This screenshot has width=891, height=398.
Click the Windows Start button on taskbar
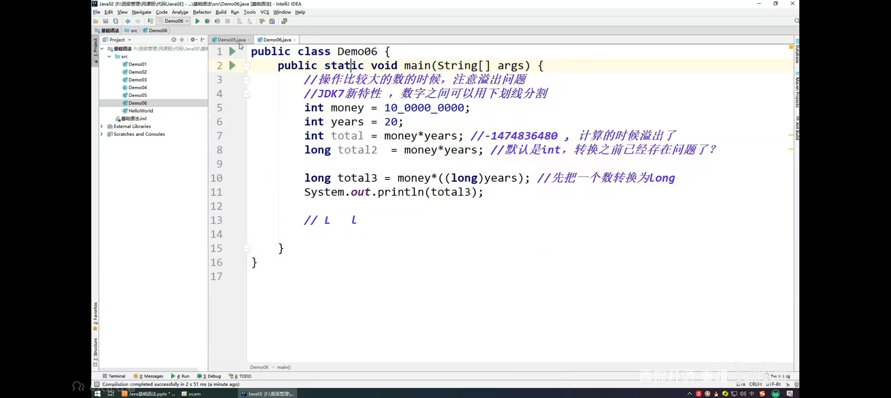97,394
